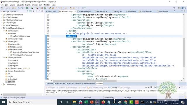The image size is (187, 105).
Task: Toggle code folding at line 41
Action: click(50, 71)
